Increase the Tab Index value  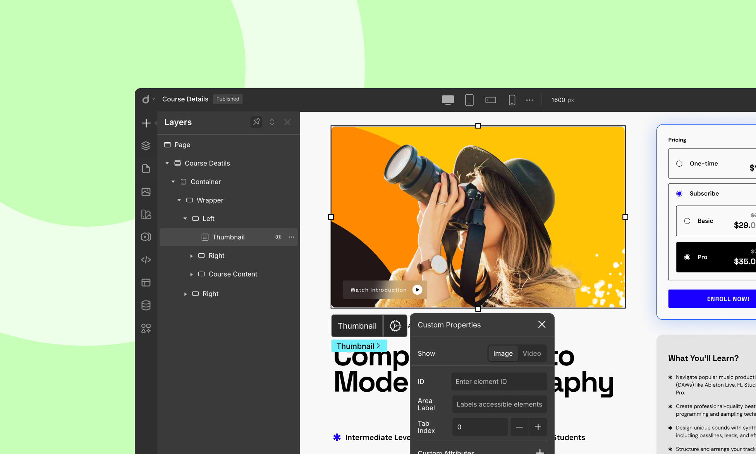[x=538, y=427]
